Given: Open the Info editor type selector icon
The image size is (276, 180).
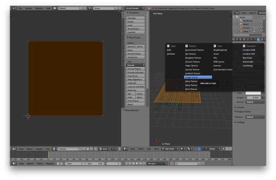Looking at the screenshot, I should pyautogui.click(x=14, y=8).
